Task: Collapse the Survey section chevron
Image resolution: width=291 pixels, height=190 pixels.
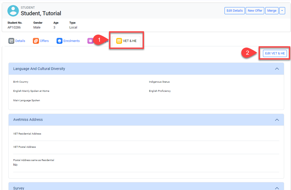Action: [x=277, y=188]
